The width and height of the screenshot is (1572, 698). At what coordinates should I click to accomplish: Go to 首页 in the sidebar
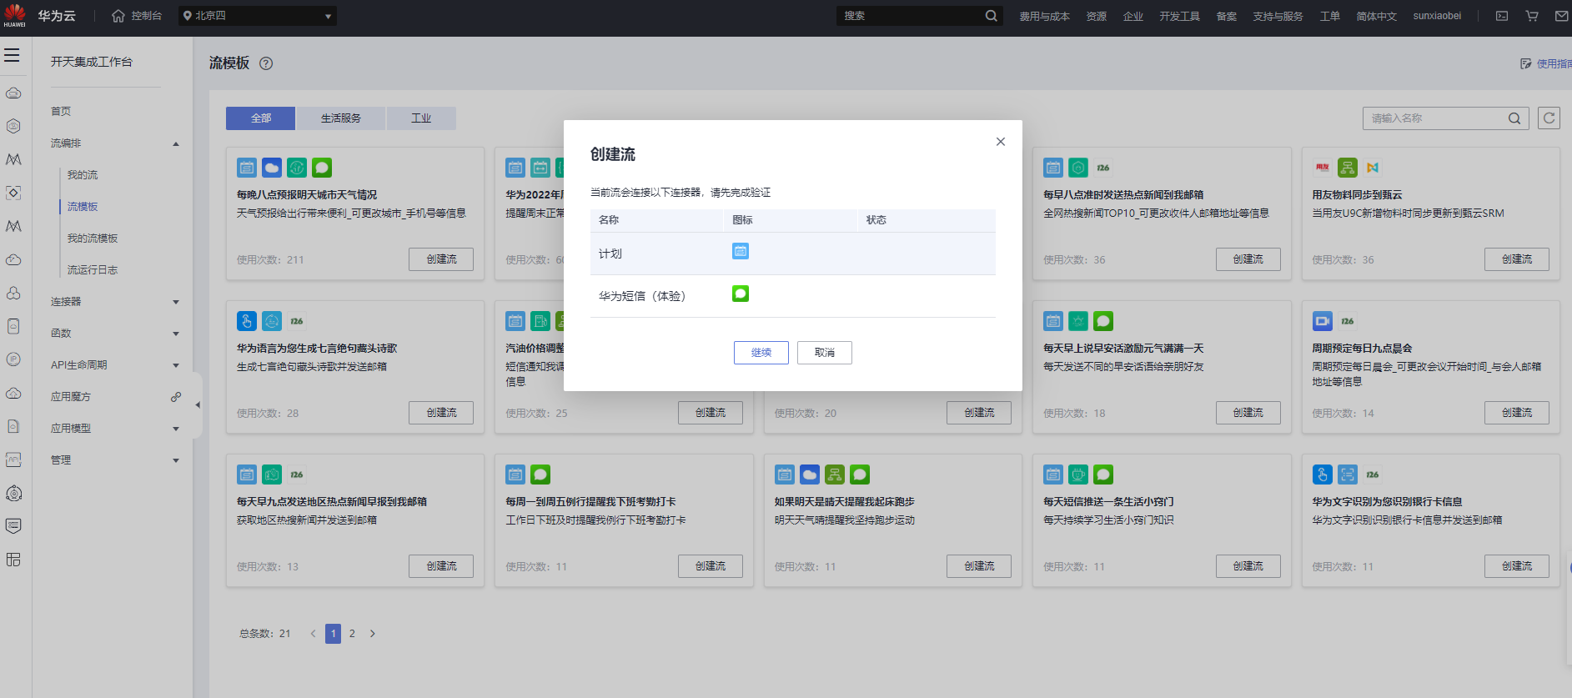[x=61, y=112]
